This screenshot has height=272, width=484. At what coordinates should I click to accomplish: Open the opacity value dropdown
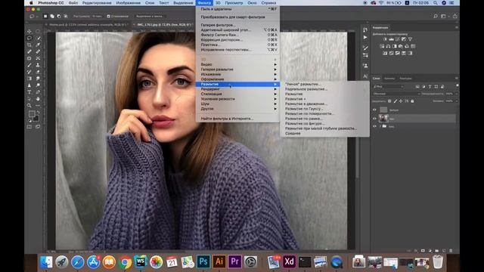456,94
